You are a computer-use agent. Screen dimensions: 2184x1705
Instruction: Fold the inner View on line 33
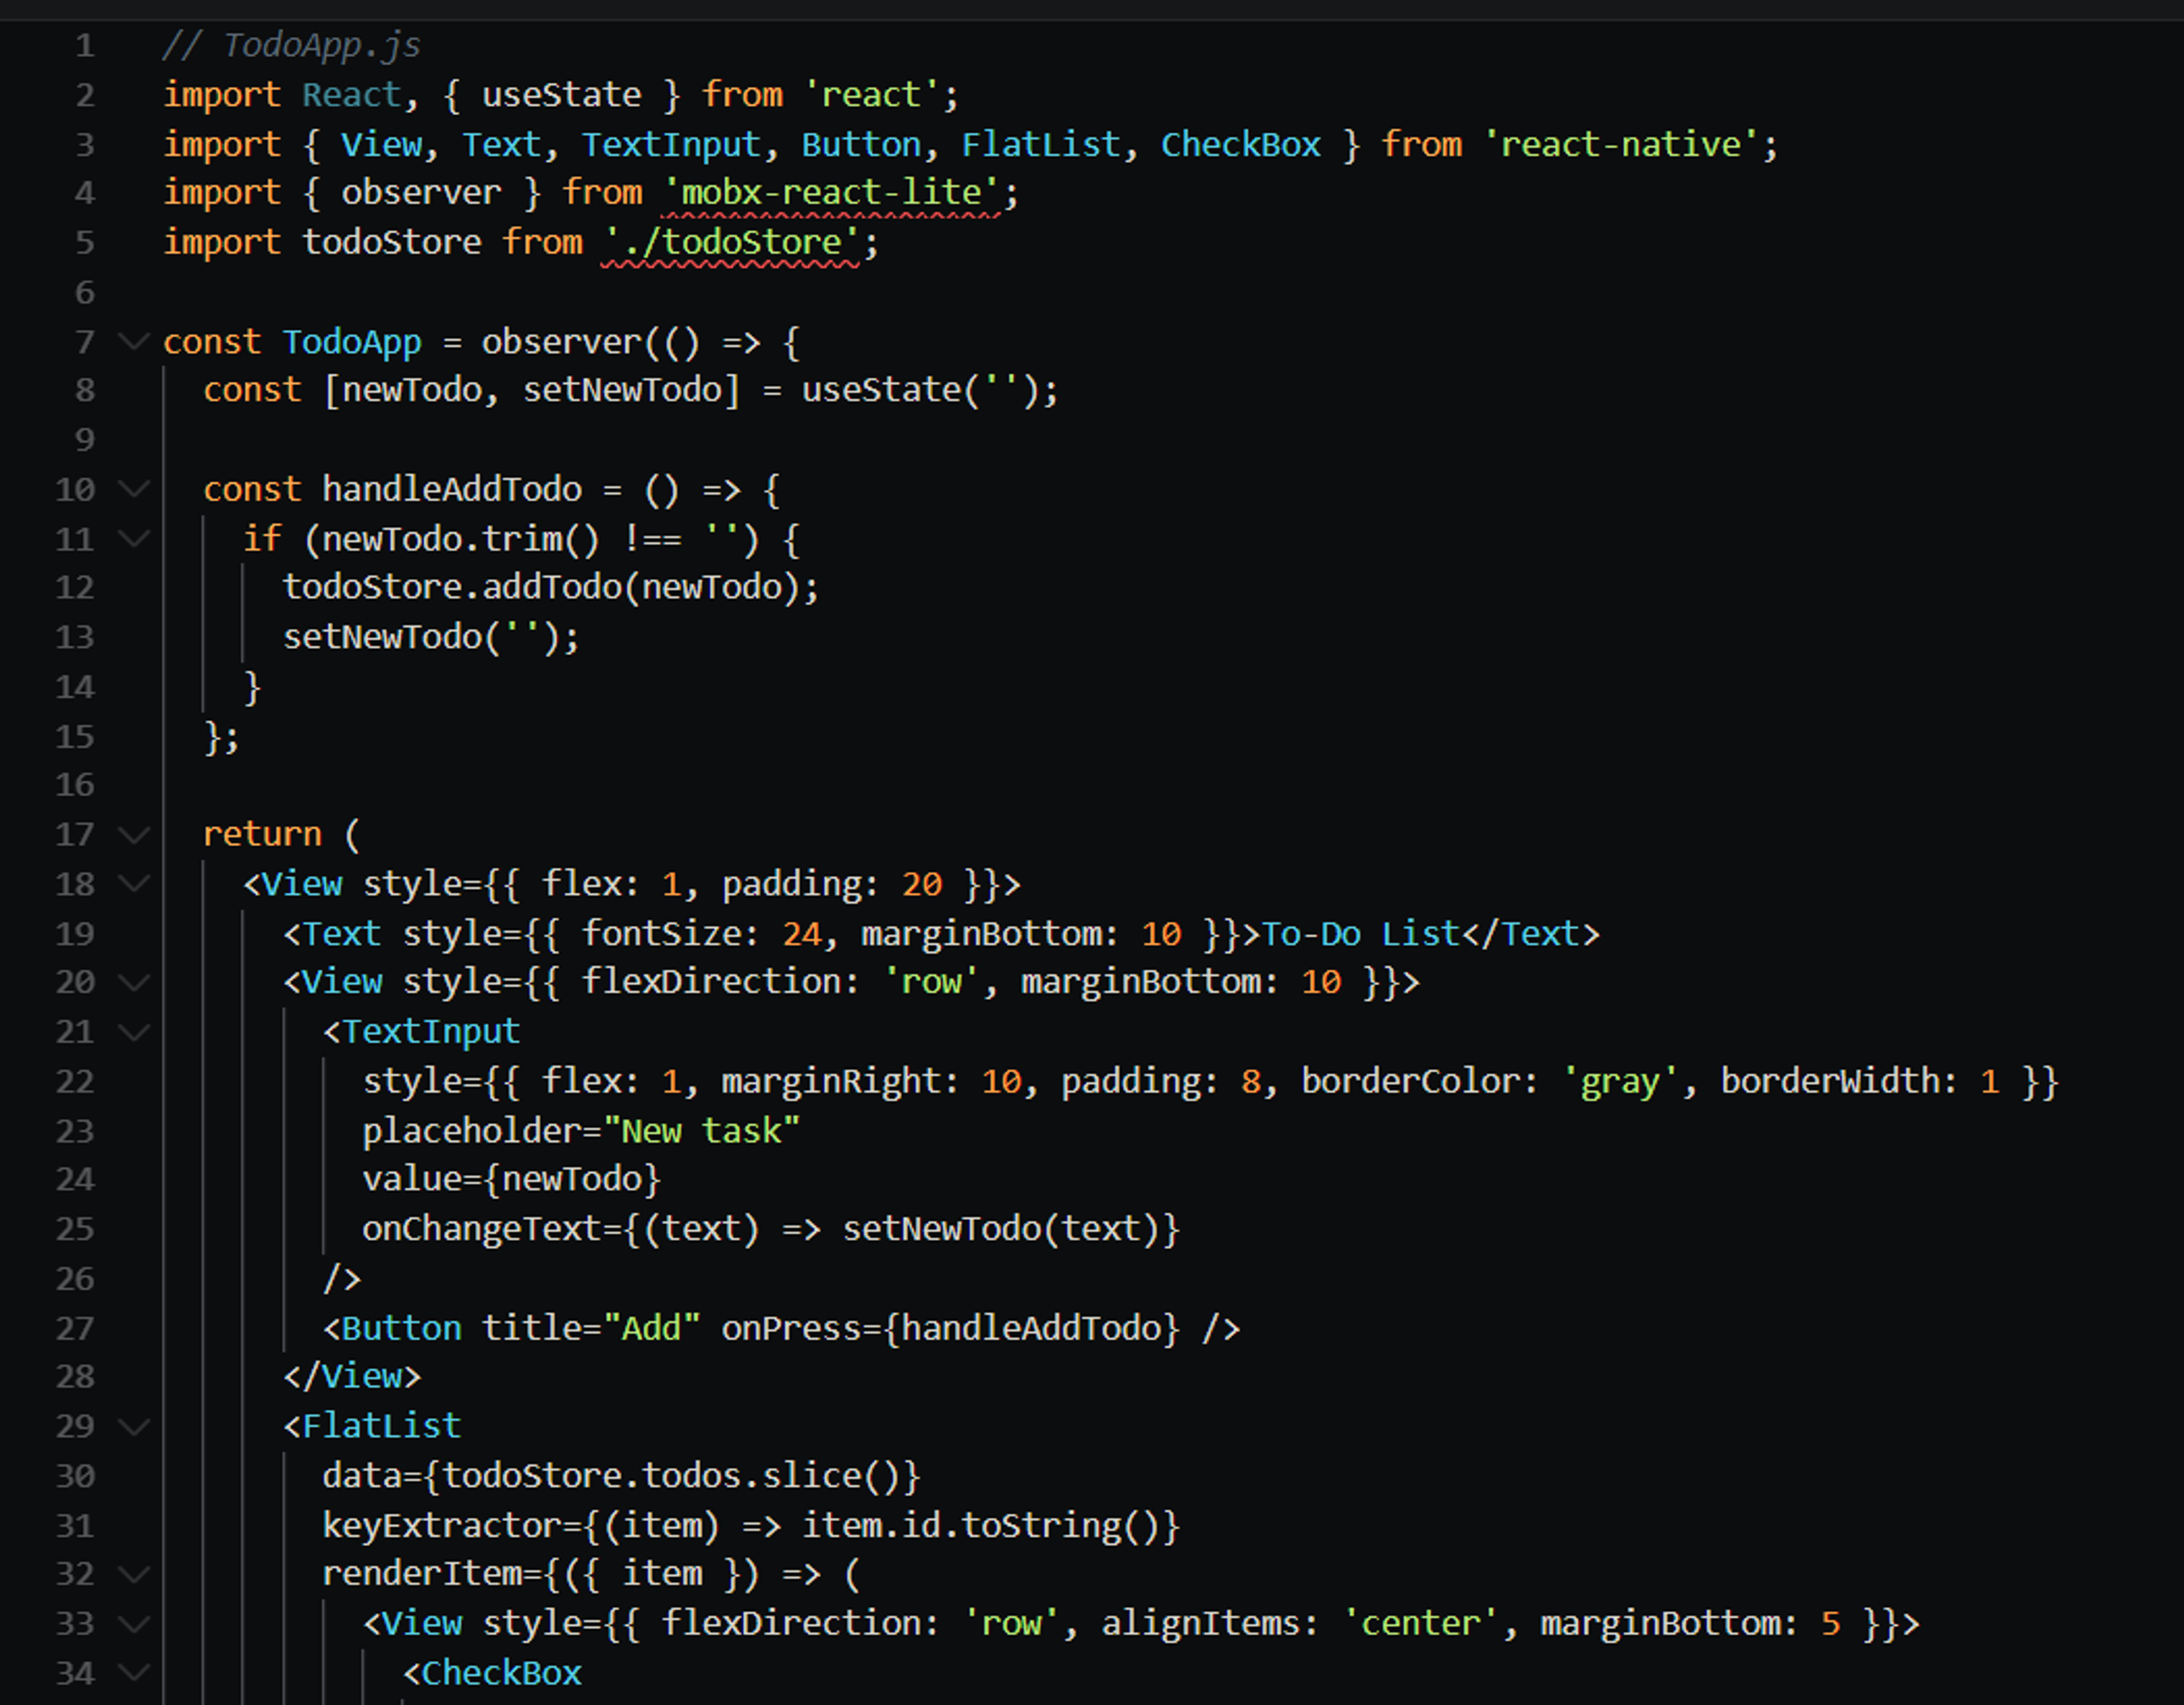coord(133,1624)
